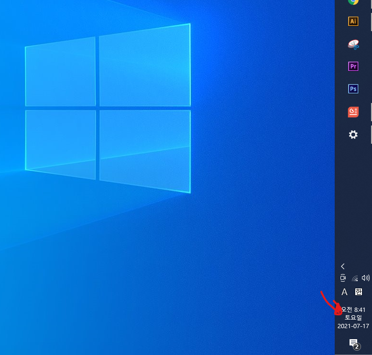Click the date 2021-07-17
This screenshot has height=355, width=372.
click(353, 326)
